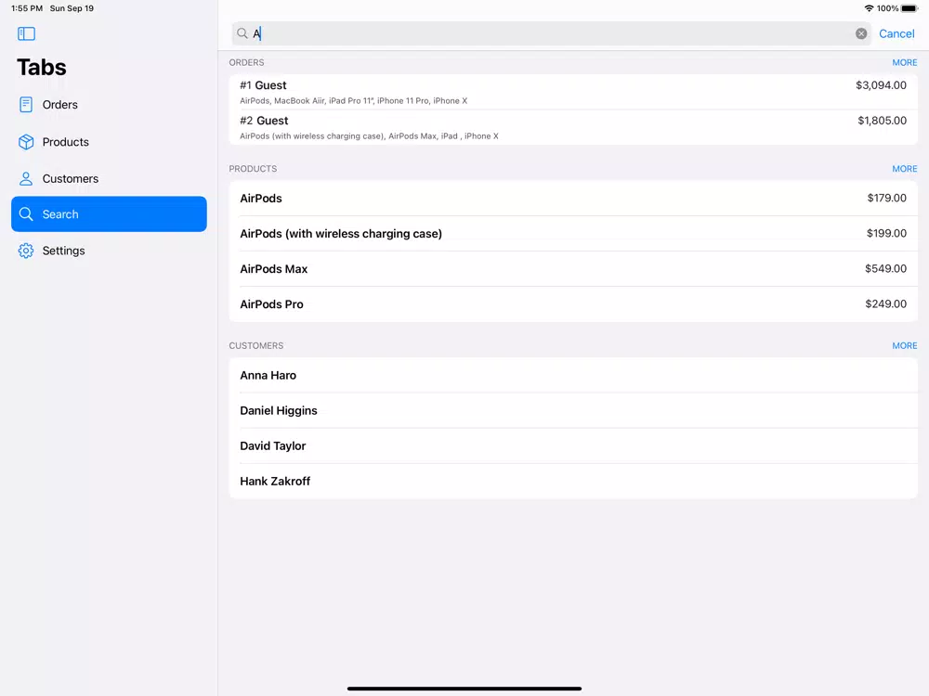The height and width of the screenshot is (696, 929).
Task: Click the Customers person icon in sidebar
Action: [x=26, y=179]
